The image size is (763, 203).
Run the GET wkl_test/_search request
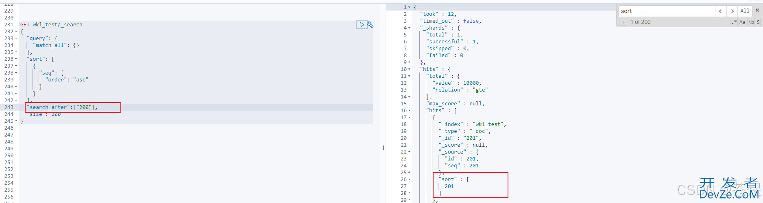[362, 25]
